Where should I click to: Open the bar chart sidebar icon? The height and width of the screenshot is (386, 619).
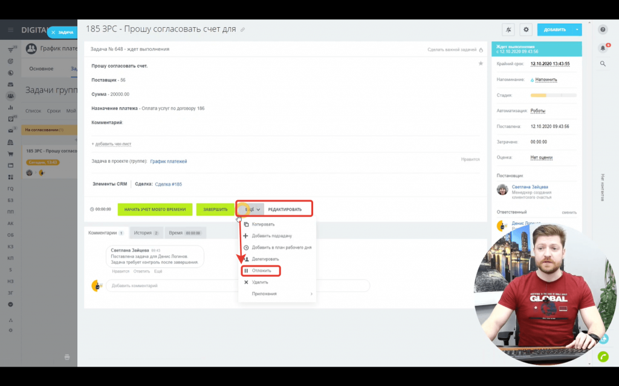tap(11, 107)
